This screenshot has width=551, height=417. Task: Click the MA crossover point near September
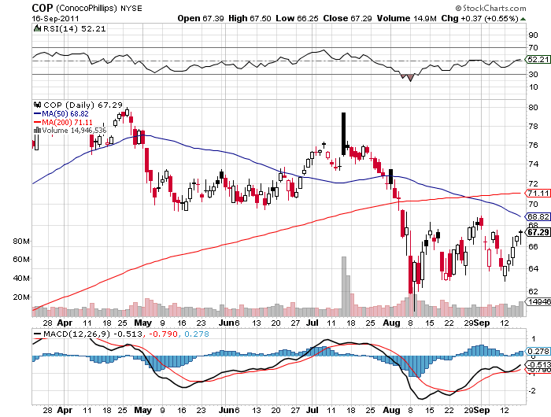[x=465, y=197]
